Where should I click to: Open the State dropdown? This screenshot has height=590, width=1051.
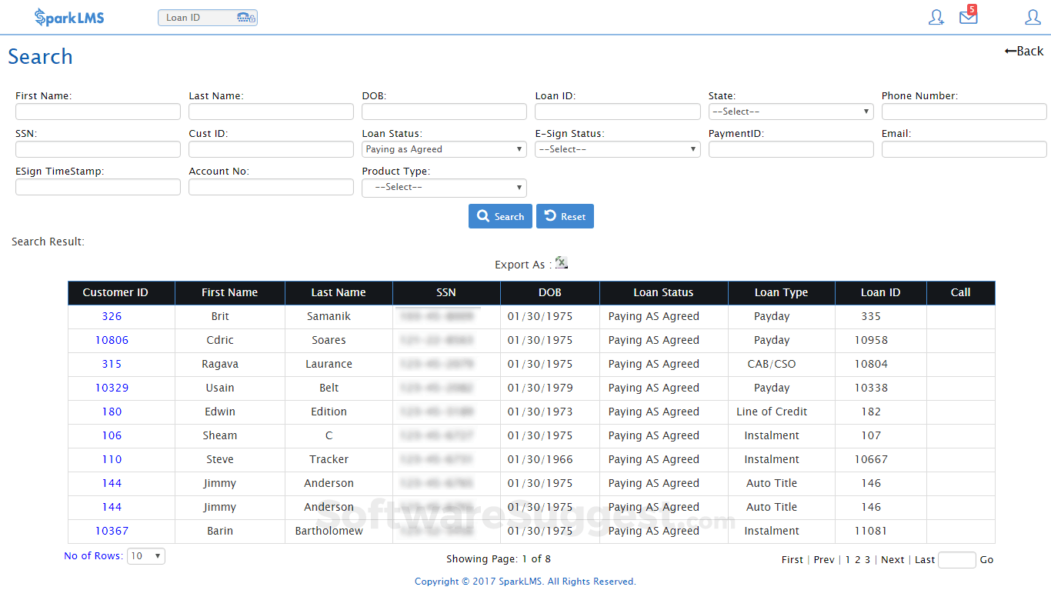click(x=790, y=112)
